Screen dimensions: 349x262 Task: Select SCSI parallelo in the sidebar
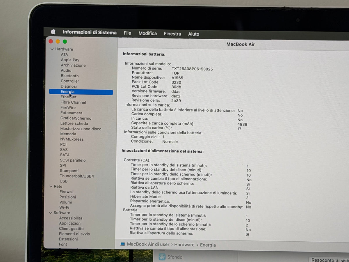click(73, 160)
